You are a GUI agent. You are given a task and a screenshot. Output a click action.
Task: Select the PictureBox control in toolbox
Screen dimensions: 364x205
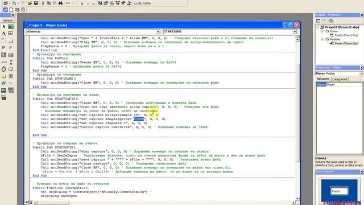point(11,27)
